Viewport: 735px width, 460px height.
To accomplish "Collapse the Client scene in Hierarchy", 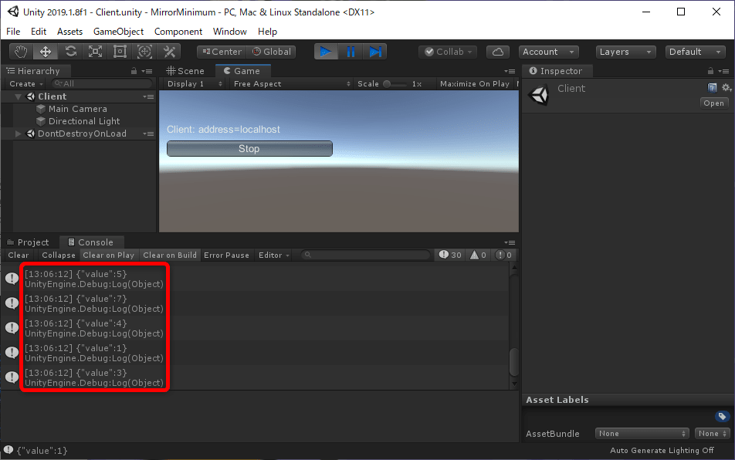I will (19, 96).
